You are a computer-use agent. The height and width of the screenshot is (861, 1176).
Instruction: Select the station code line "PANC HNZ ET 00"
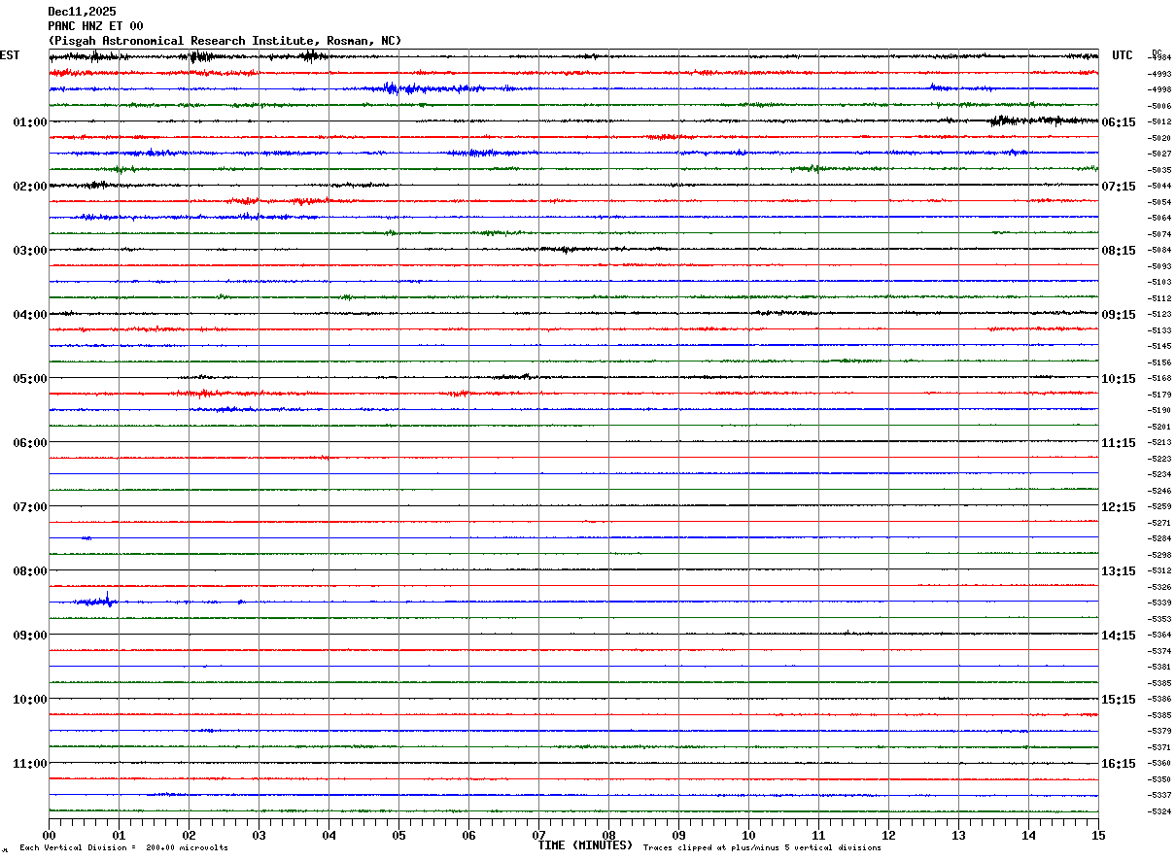(95, 26)
